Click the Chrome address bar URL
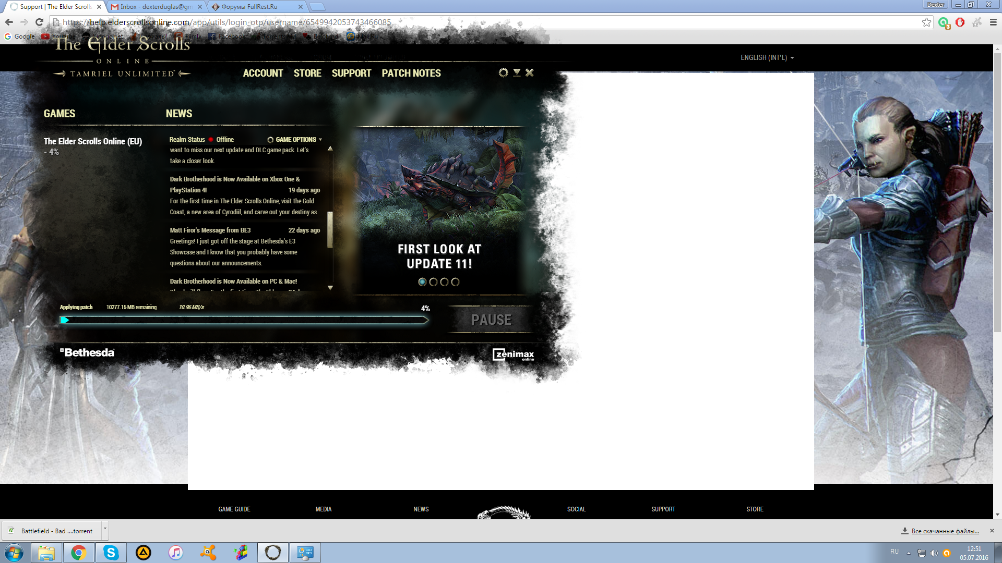This screenshot has width=1002, height=563. click(x=226, y=22)
